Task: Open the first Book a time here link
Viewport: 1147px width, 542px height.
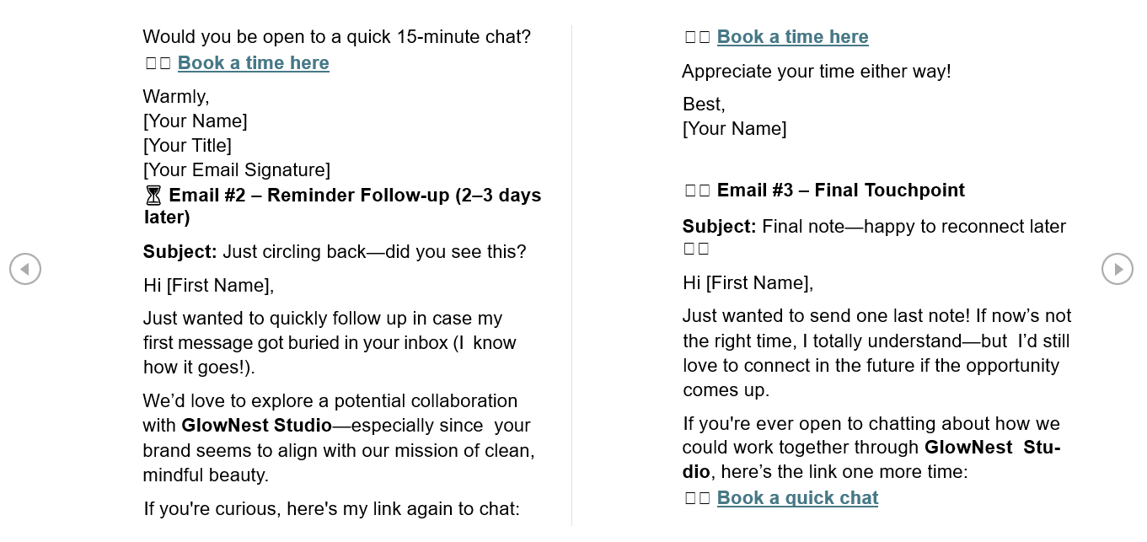Action: [x=253, y=63]
